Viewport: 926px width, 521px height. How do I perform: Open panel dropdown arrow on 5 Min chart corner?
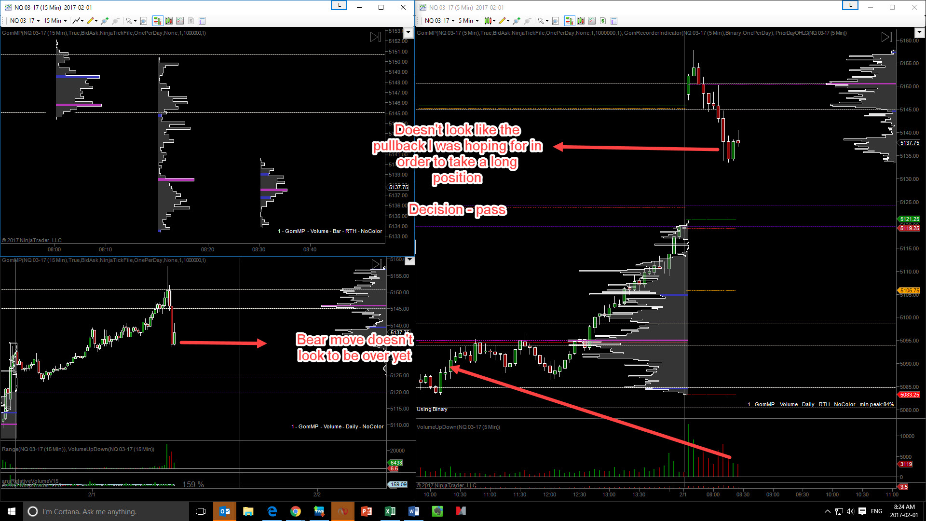coord(919,33)
